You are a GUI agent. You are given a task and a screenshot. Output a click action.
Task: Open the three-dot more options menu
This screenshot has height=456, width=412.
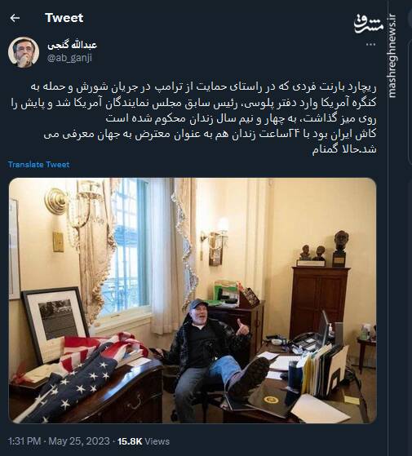tap(370, 45)
